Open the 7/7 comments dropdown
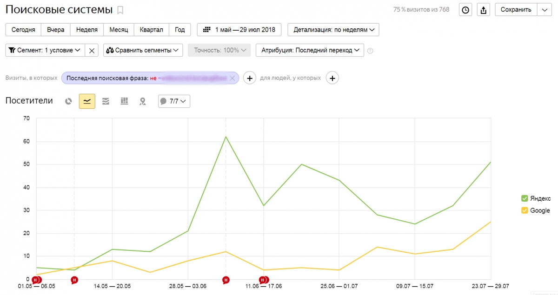Screen dimensions: 558x295 pyautogui.click(x=174, y=101)
